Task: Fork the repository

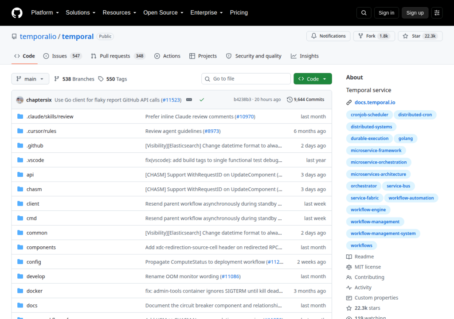Action: click(x=374, y=36)
